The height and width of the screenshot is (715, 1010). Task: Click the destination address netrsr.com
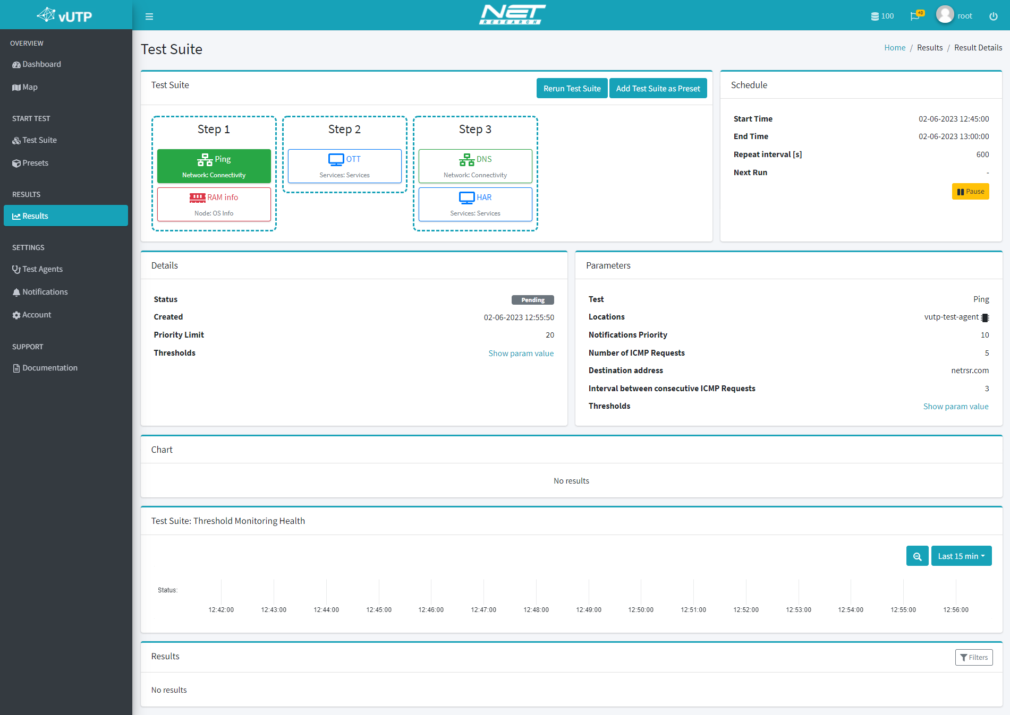970,371
